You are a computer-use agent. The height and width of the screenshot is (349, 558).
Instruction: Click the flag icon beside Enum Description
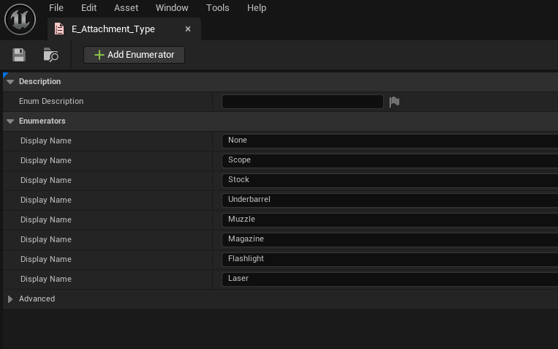(394, 102)
